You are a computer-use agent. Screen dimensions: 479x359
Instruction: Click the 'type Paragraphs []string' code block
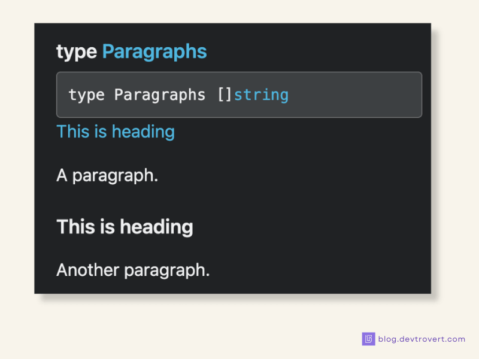click(239, 95)
